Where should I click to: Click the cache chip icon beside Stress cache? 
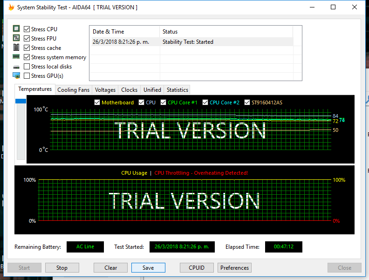[16, 48]
